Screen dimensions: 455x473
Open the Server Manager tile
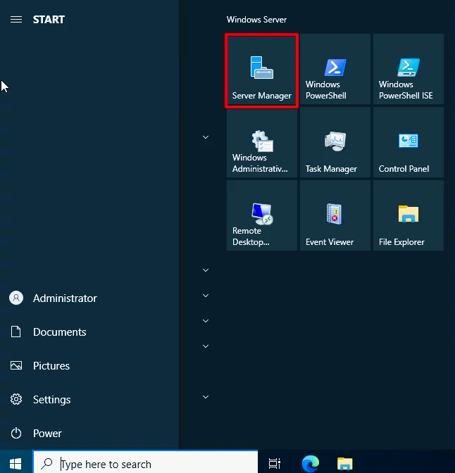tap(262, 70)
